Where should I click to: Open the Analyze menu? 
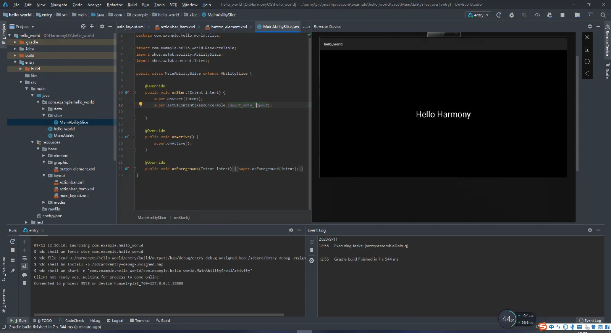pyautogui.click(x=94, y=5)
